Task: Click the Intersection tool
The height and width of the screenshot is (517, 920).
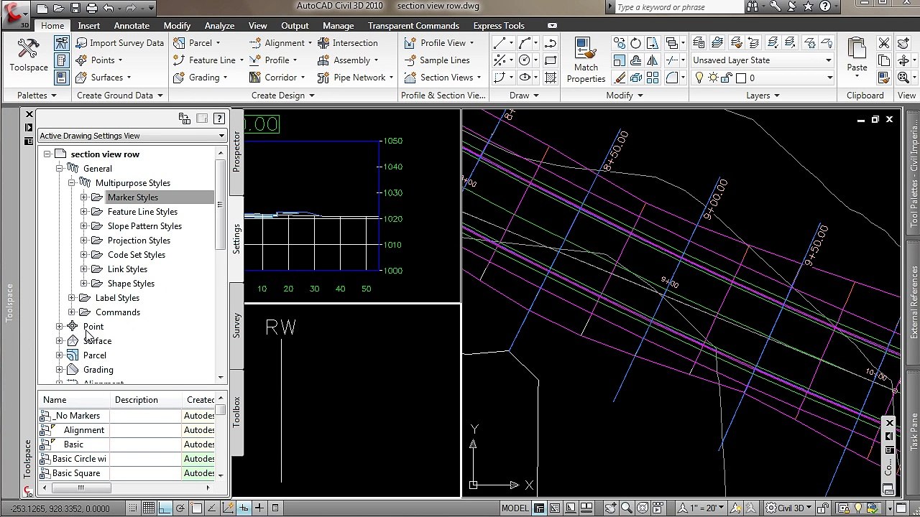Action: point(348,43)
